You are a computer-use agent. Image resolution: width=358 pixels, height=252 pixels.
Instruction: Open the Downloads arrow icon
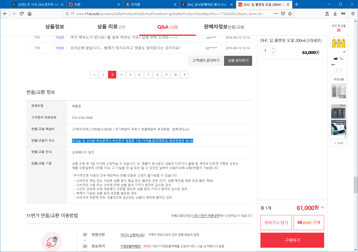coord(335,14)
